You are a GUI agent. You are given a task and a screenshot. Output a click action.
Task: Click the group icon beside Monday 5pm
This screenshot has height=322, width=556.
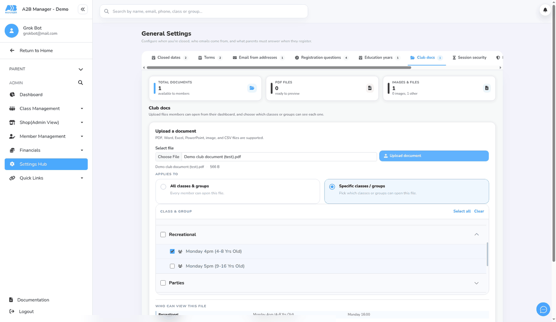(x=180, y=266)
